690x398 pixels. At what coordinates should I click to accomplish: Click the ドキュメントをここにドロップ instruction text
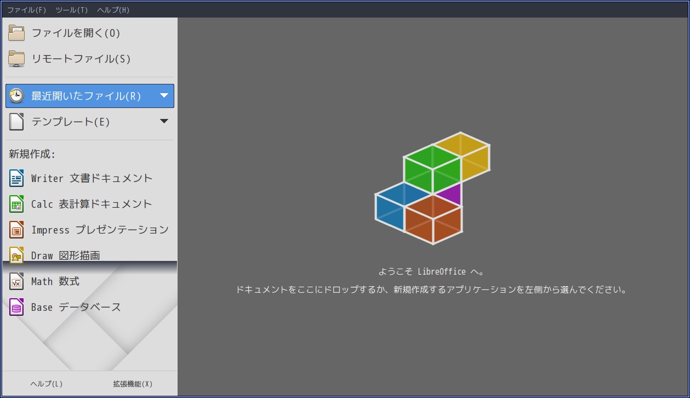(431, 289)
